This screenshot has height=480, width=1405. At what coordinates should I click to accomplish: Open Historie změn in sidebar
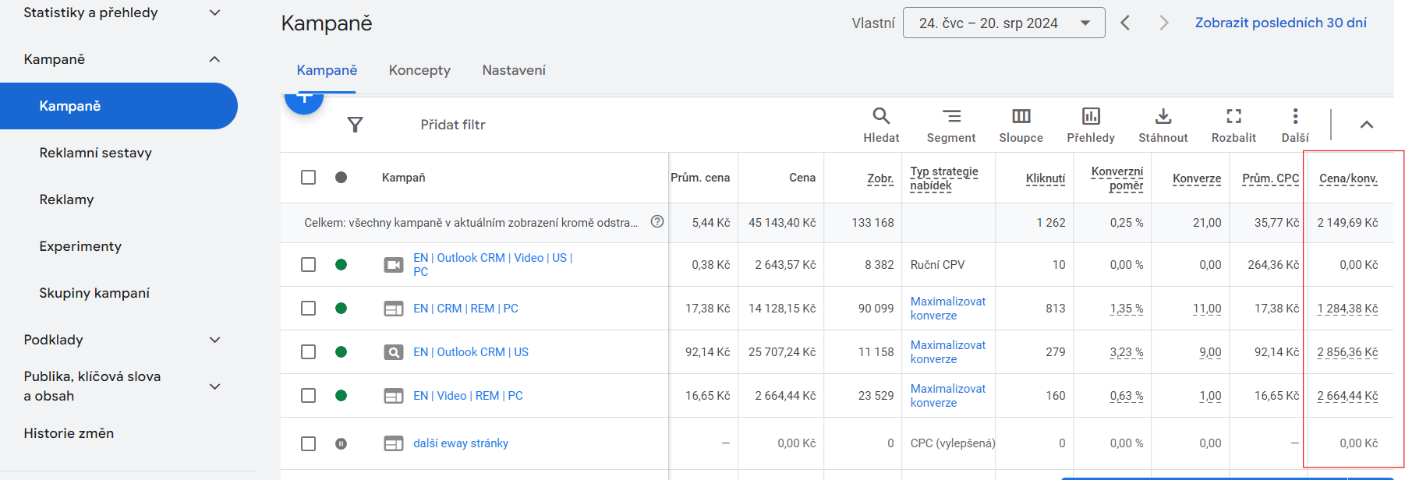[69, 433]
